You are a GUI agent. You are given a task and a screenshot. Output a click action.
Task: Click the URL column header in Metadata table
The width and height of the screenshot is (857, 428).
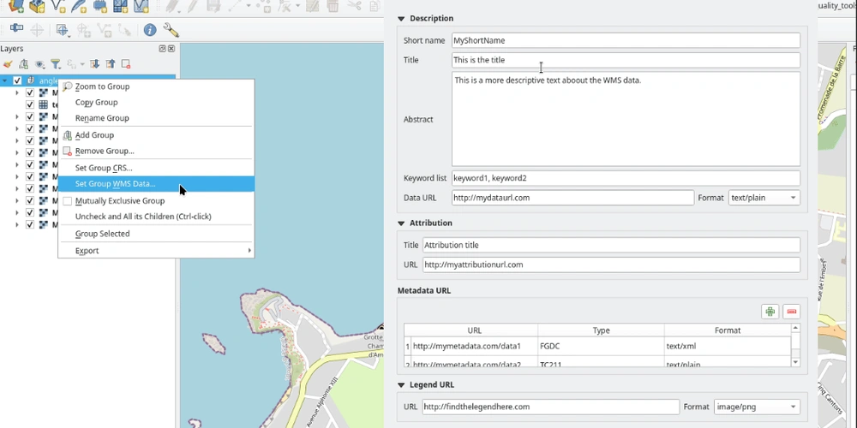pyautogui.click(x=475, y=330)
